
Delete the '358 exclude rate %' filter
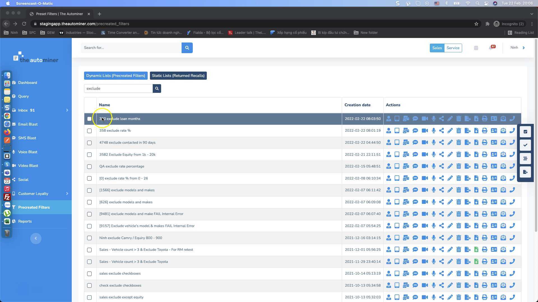459,131
